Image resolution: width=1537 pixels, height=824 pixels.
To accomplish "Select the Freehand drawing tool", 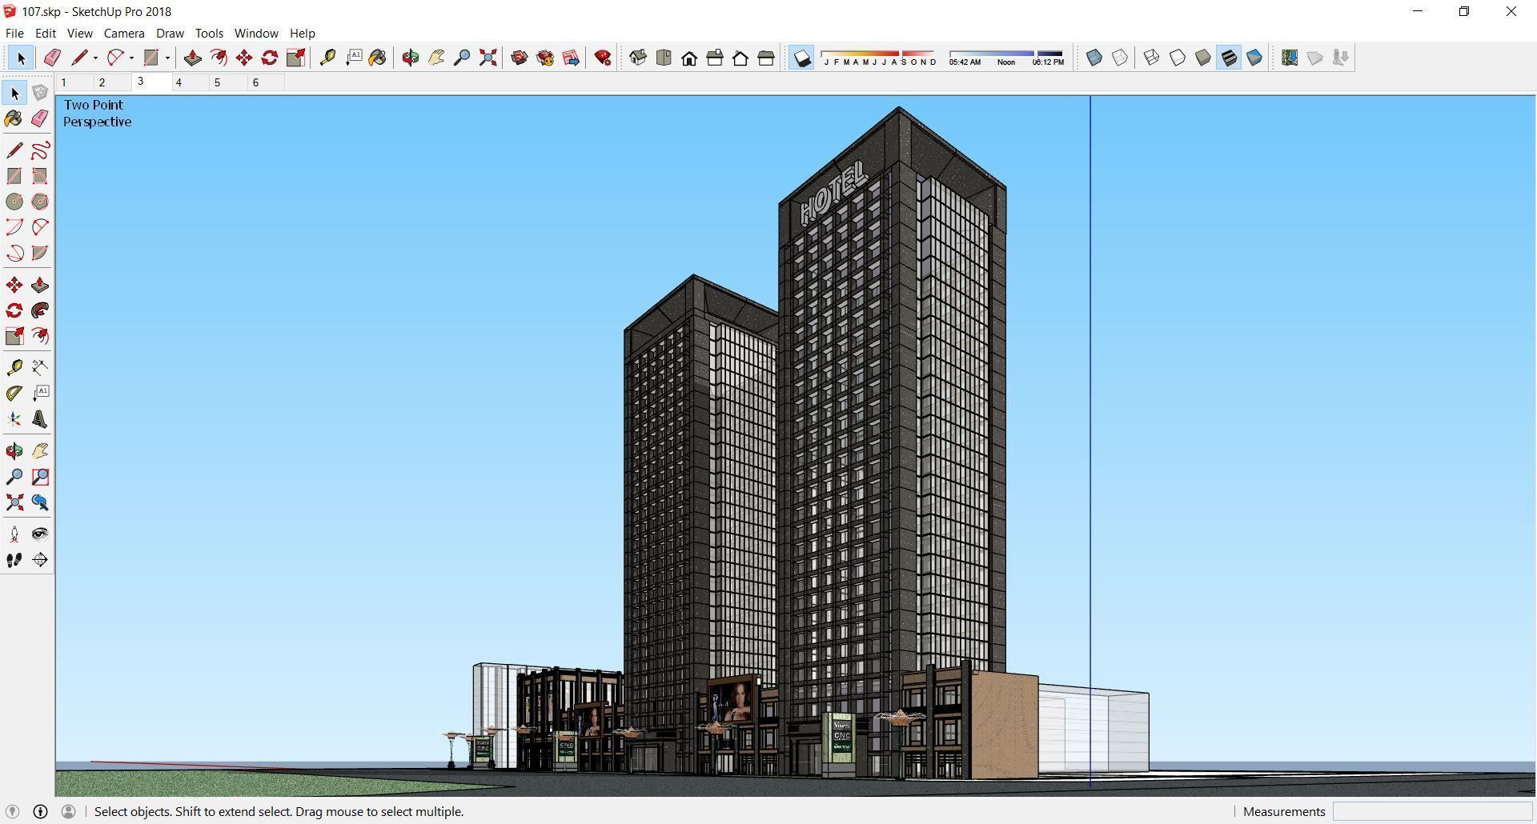I will 40,150.
